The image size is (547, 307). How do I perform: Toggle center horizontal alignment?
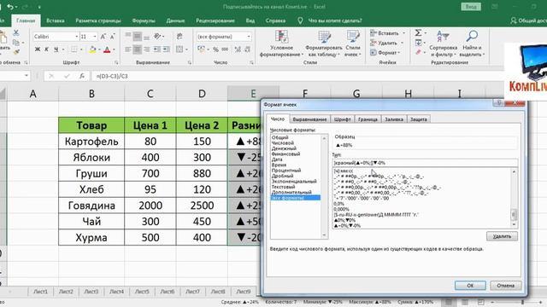coord(138,49)
